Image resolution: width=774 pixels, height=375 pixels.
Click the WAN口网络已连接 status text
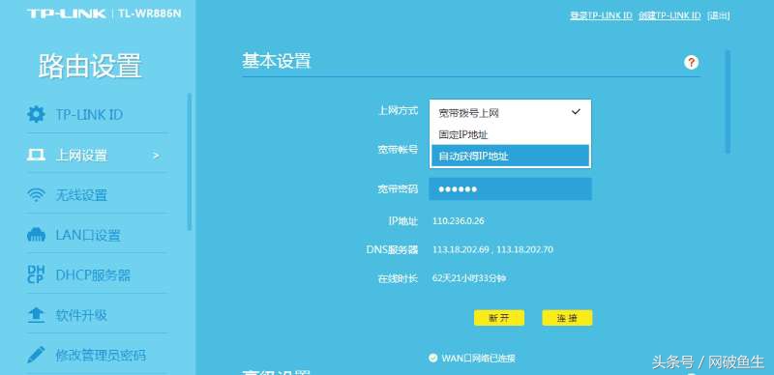click(x=478, y=358)
